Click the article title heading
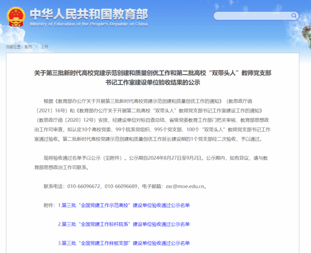311x253 pixels. [x=153, y=78]
